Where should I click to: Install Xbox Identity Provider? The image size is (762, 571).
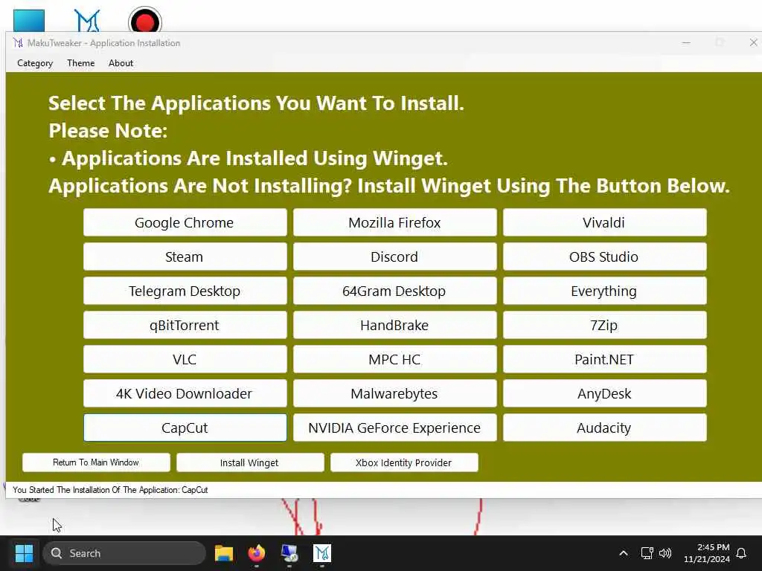pos(404,462)
